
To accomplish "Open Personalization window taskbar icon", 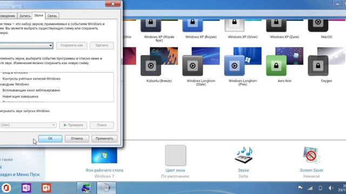I will point(86,188).
